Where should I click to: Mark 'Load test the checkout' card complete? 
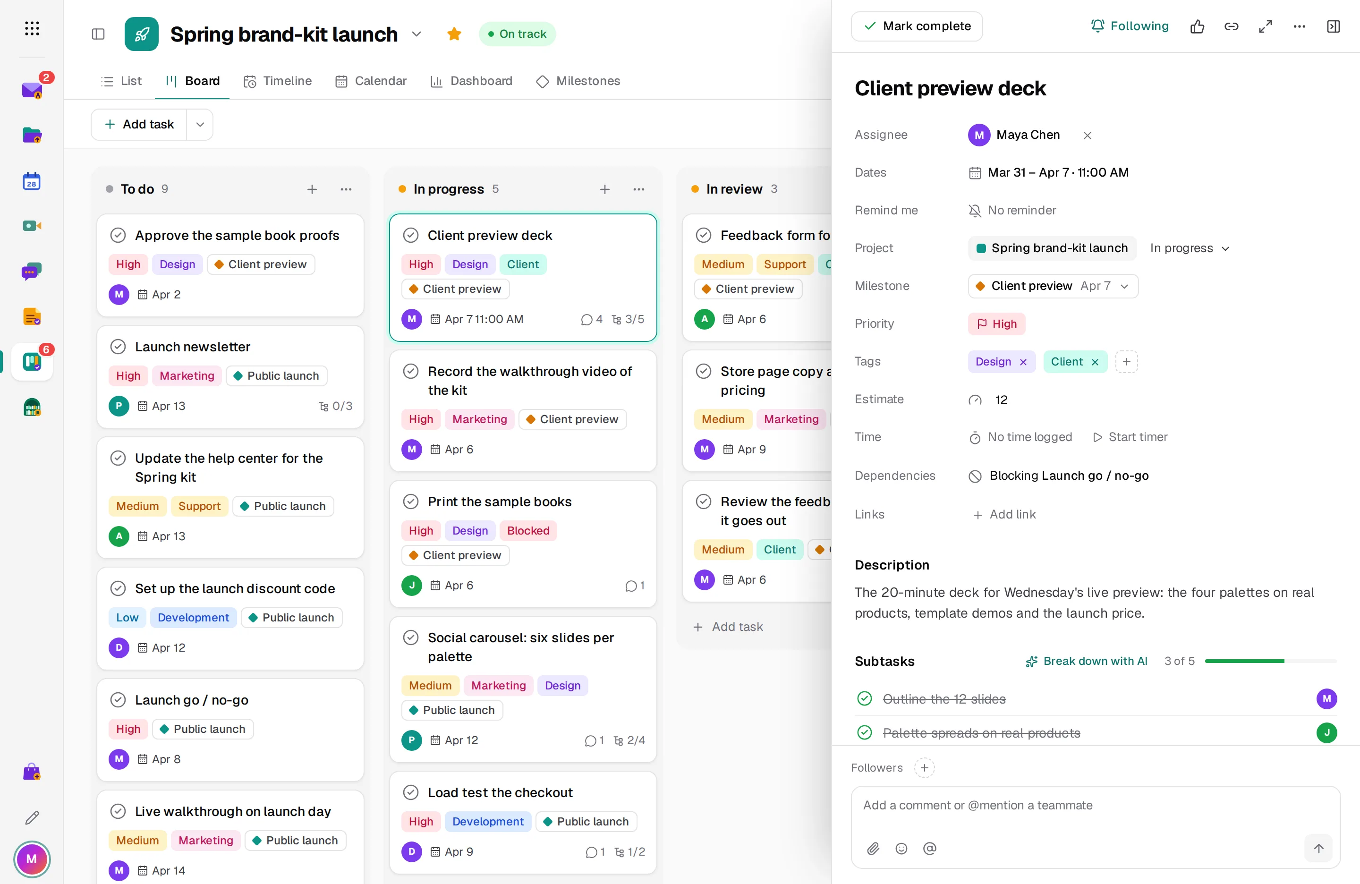pyautogui.click(x=411, y=792)
